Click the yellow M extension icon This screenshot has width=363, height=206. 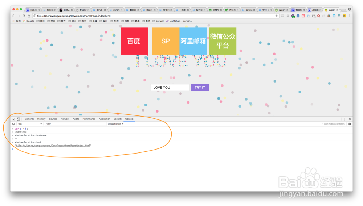coord(344,16)
